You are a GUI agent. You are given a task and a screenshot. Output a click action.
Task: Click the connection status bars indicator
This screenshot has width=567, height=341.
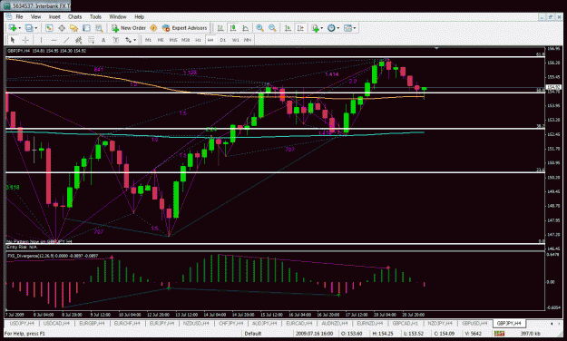[499, 333]
